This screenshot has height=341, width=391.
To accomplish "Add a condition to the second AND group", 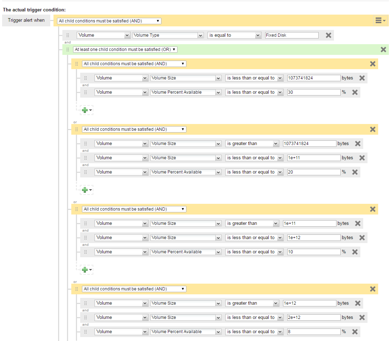I will click(87, 190).
